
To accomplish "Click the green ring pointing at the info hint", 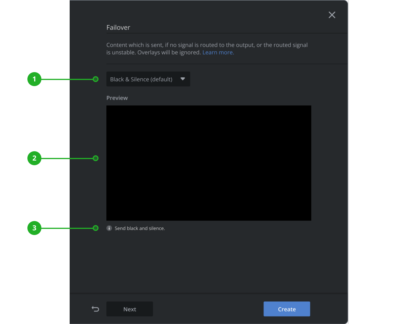I will [96, 228].
